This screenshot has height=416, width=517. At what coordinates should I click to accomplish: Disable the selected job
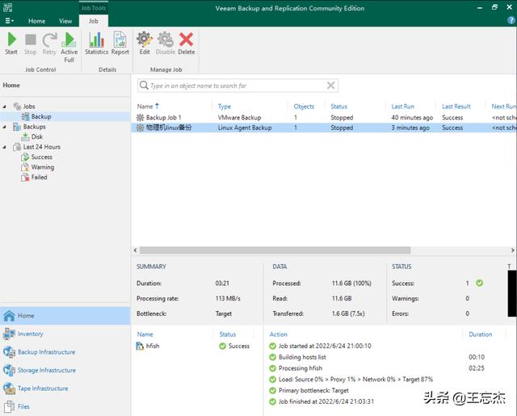[x=165, y=43]
